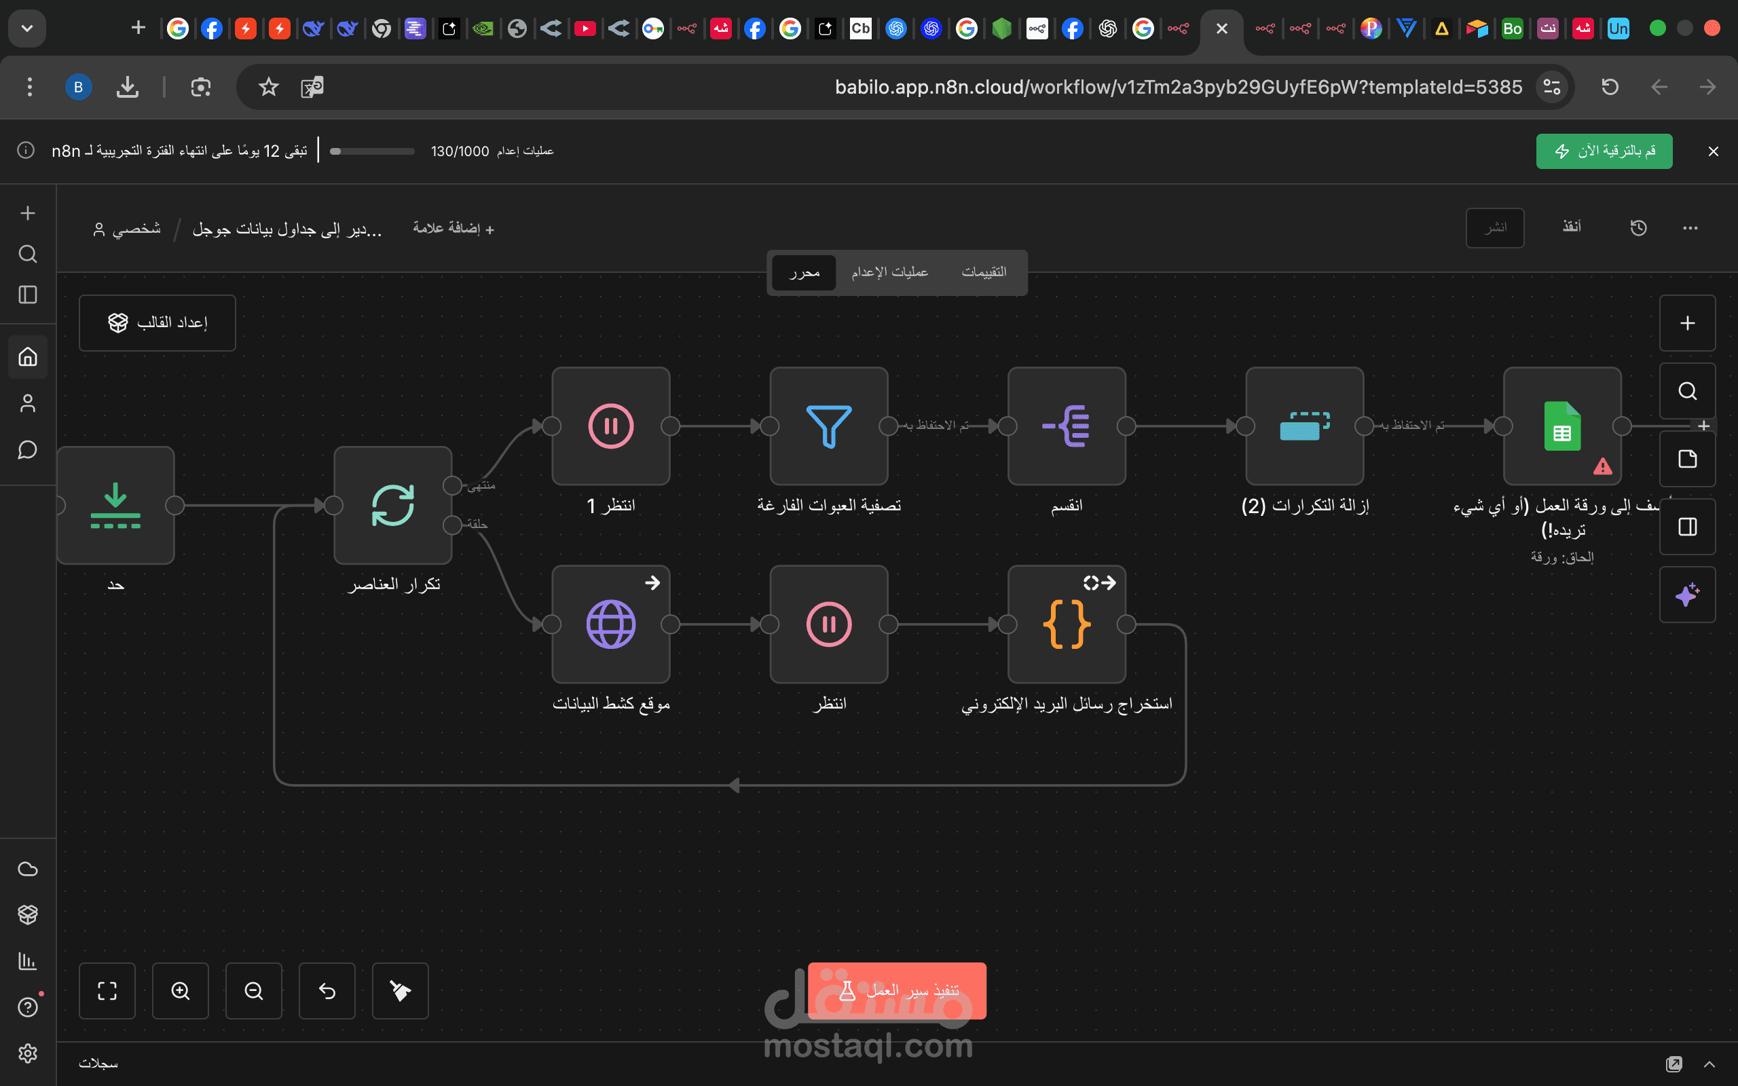Open the three-dots workflow options menu

[x=1690, y=227]
